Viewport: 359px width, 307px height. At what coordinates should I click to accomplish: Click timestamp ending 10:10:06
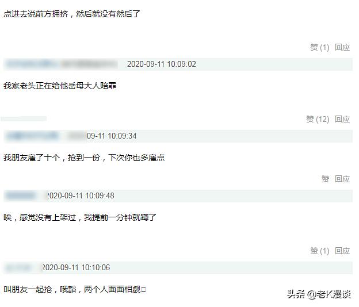tap(77, 268)
